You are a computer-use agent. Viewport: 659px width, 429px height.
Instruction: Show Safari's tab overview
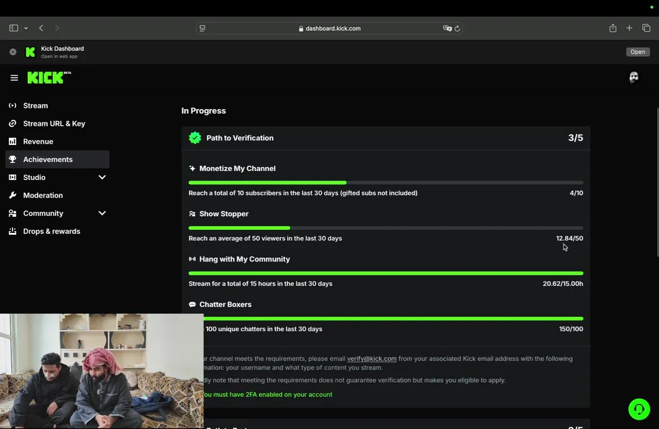[x=646, y=28]
